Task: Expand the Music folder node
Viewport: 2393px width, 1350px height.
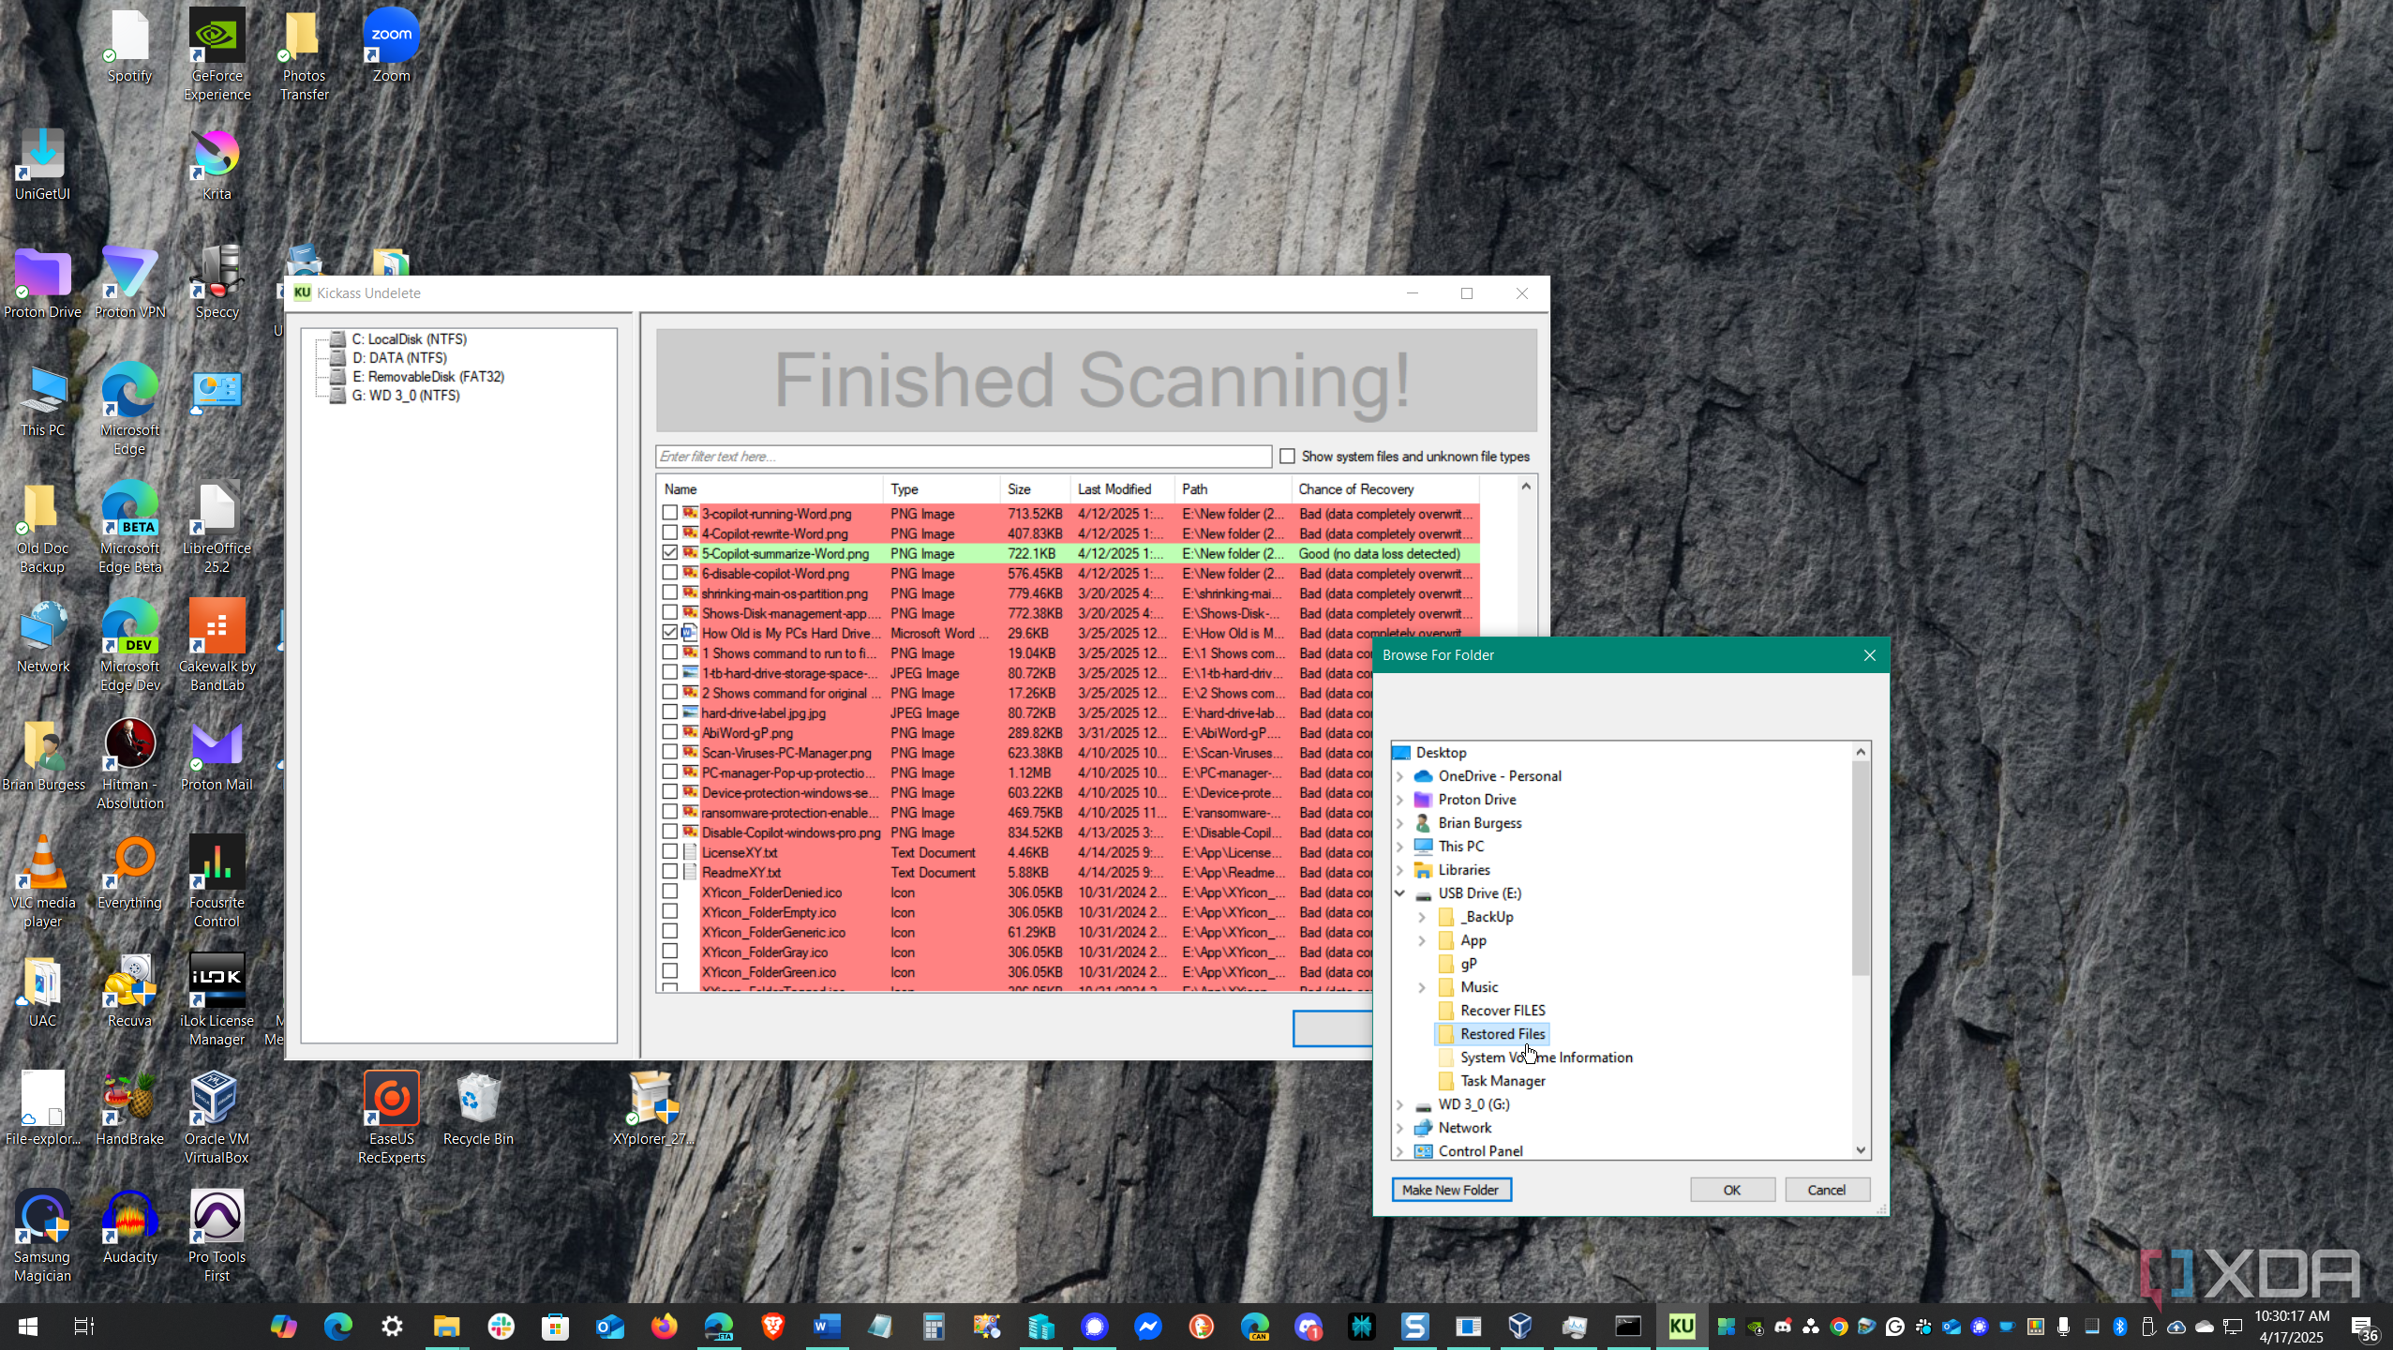Action: pyautogui.click(x=1422, y=987)
